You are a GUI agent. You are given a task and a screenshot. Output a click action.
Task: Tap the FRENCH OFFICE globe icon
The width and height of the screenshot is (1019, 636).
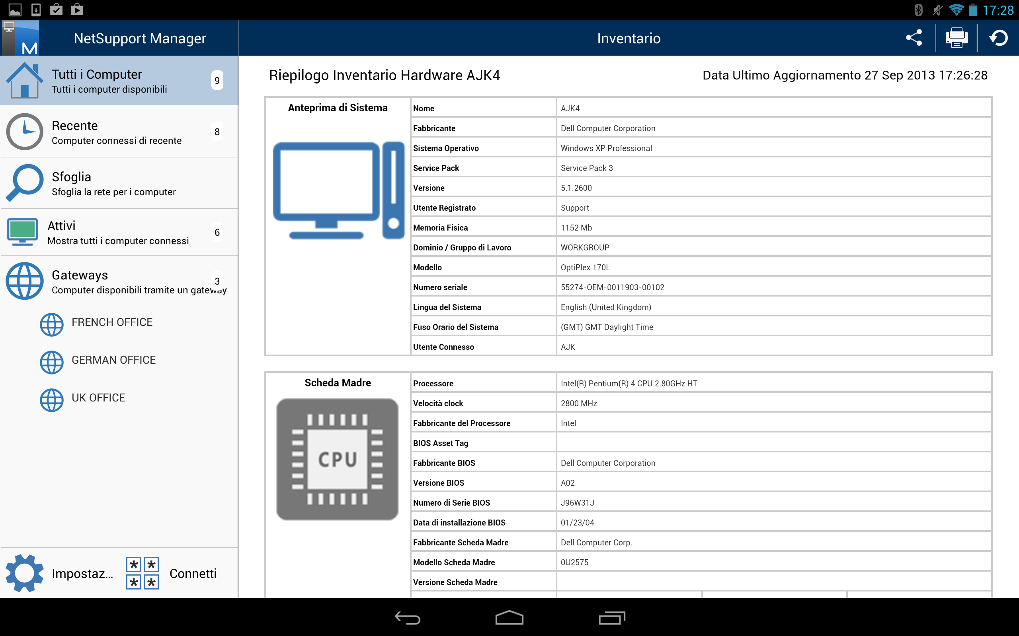[52, 324]
